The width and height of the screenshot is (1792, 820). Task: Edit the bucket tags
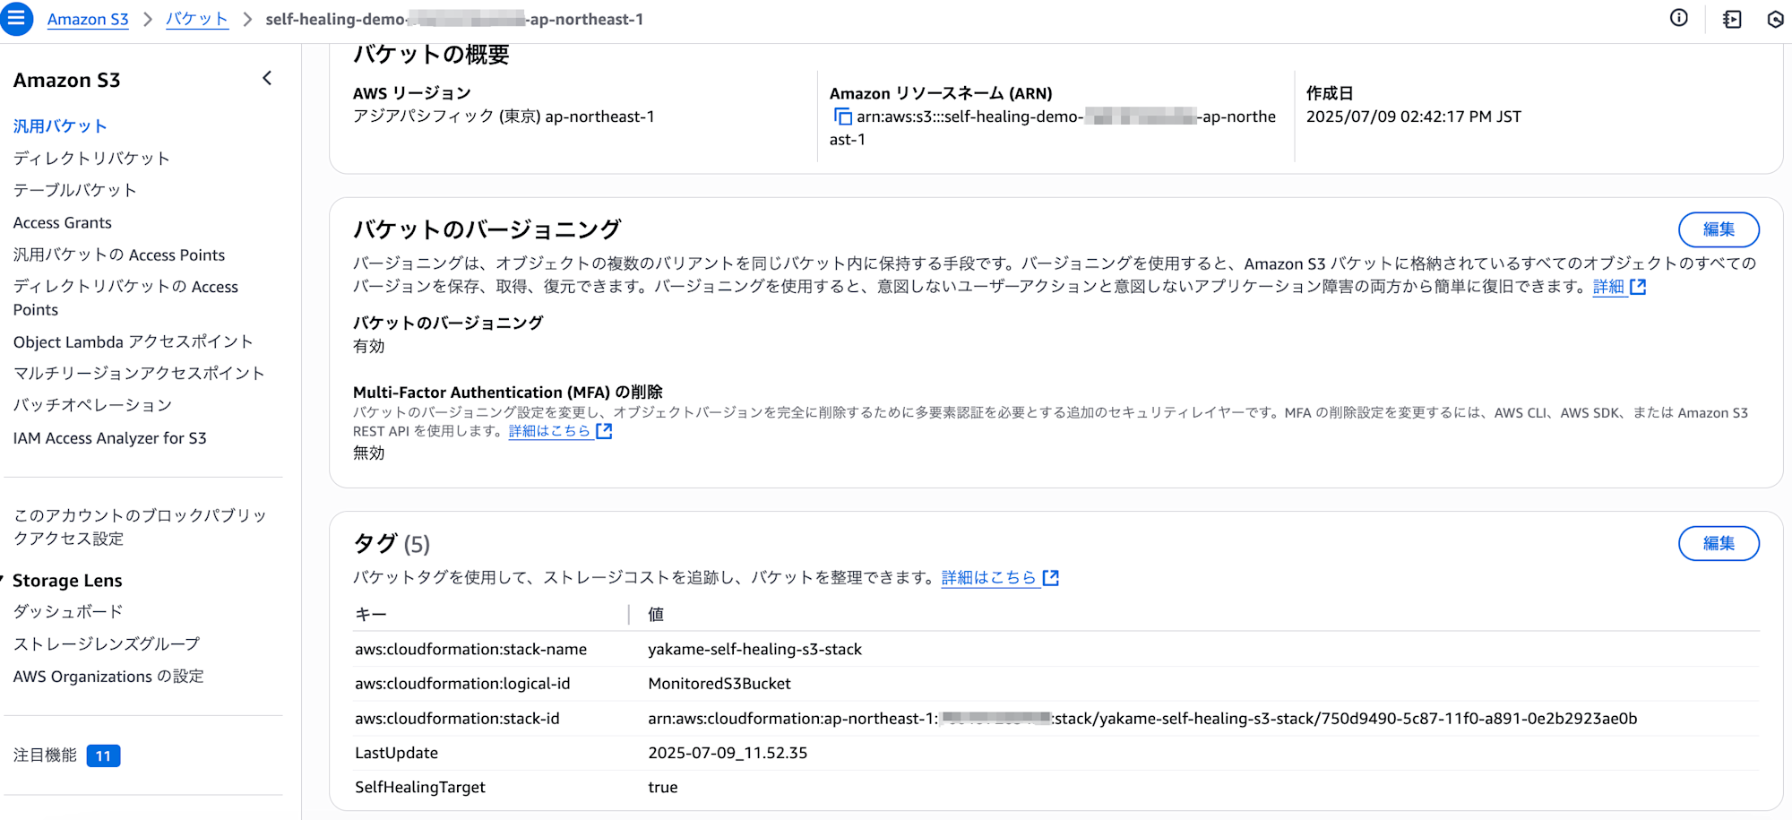[x=1719, y=543]
